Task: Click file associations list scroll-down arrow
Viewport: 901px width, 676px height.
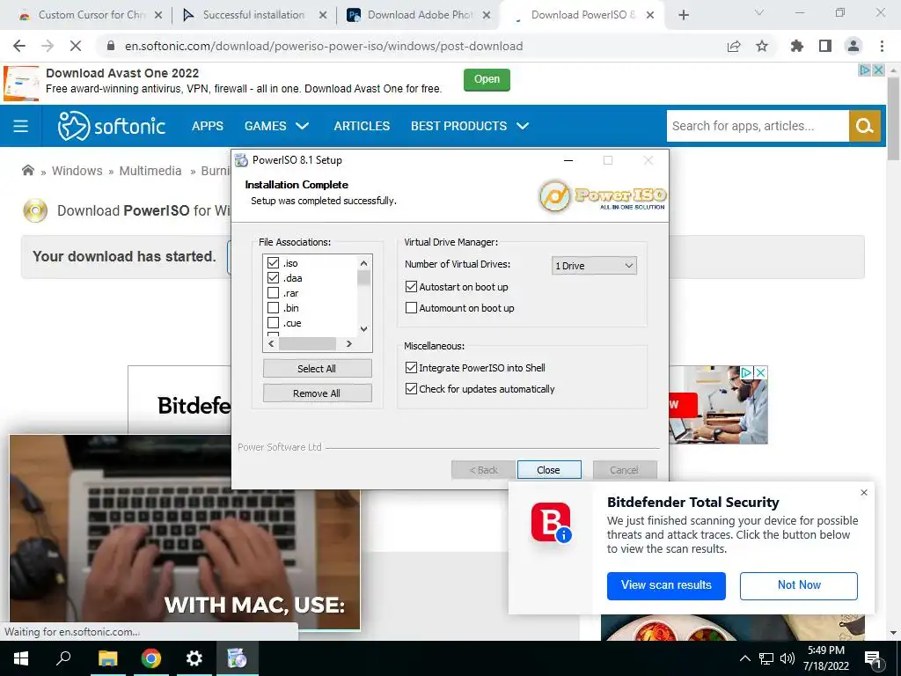Action: (363, 329)
